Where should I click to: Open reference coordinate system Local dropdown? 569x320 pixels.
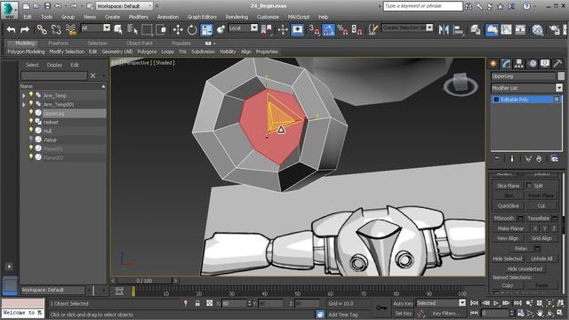click(243, 28)
